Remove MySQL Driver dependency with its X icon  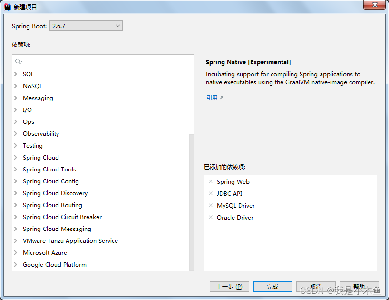click(x=211, y=205)
